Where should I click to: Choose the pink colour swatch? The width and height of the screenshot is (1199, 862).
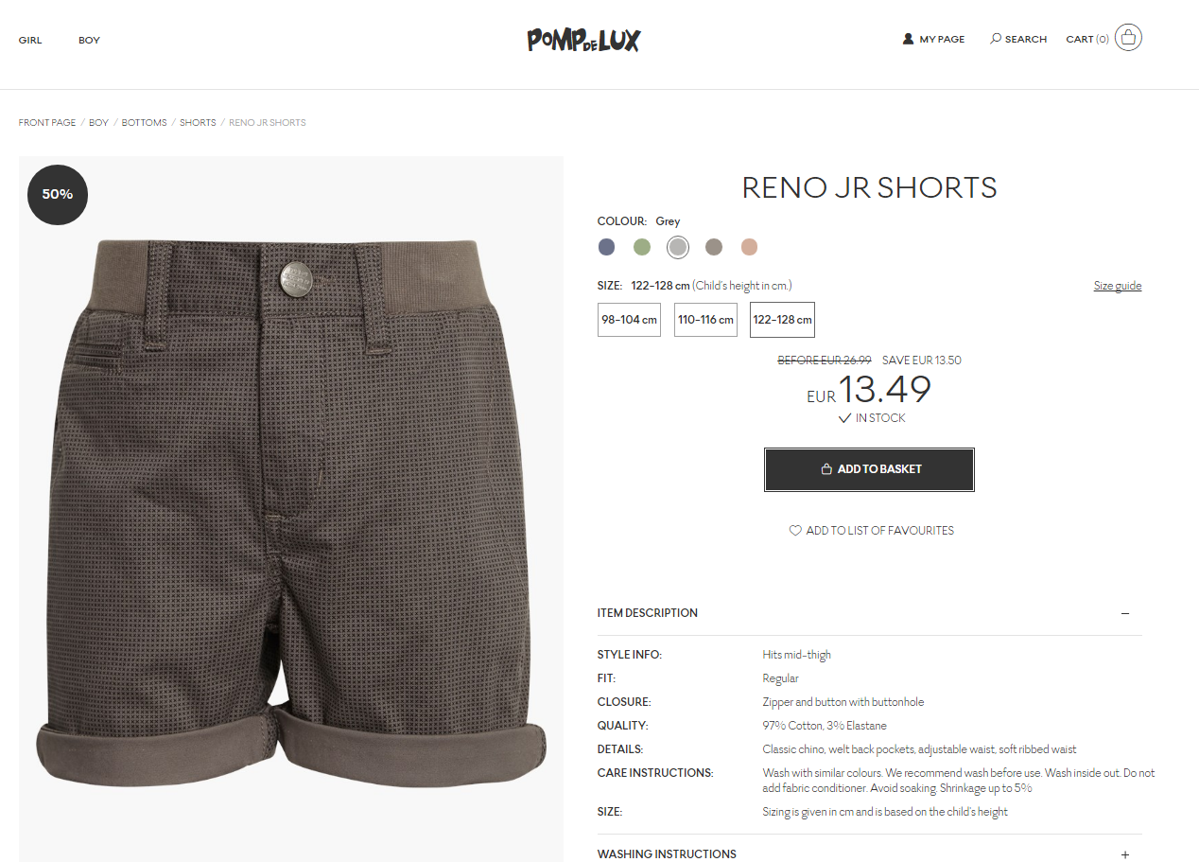(749, 247)
